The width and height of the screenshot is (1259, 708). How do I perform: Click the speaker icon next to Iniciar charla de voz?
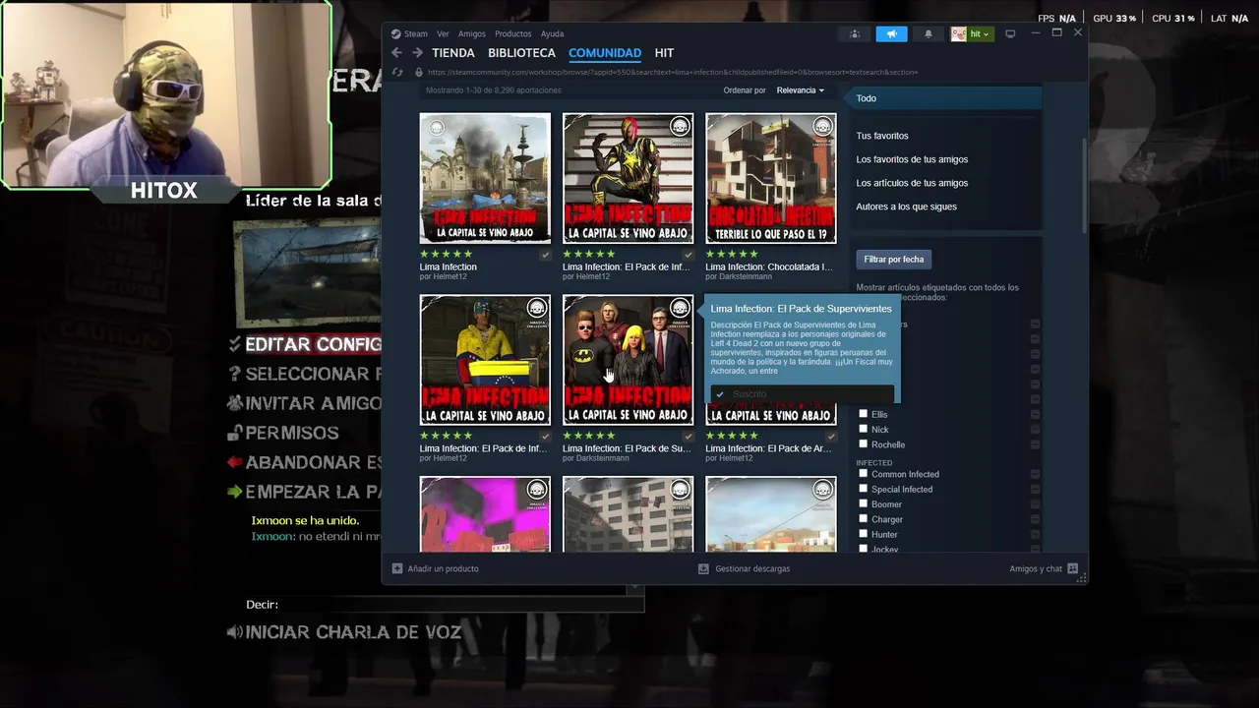[x=234, y=632]
